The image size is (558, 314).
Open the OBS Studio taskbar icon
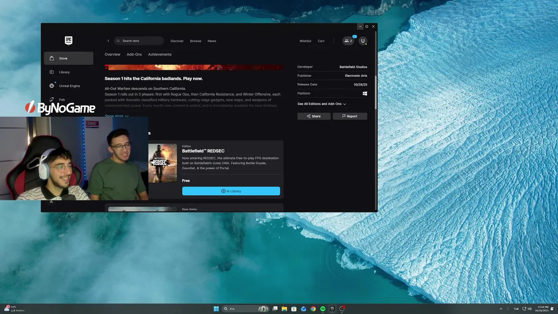pyautogui.click(x=342, y=309)
